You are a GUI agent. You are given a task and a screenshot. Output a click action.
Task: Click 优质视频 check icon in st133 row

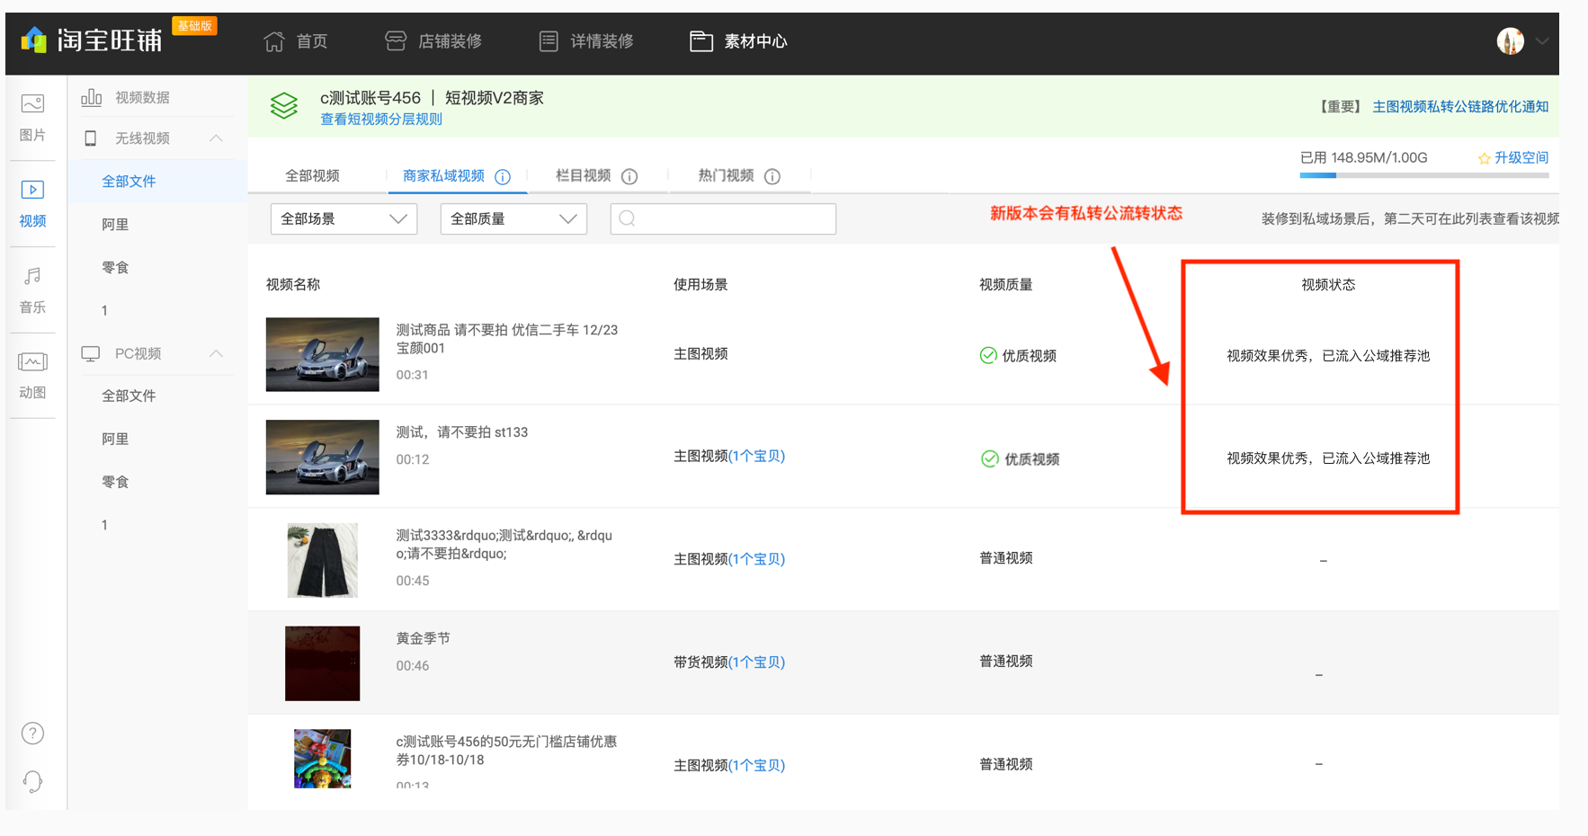tap(990, 458)
